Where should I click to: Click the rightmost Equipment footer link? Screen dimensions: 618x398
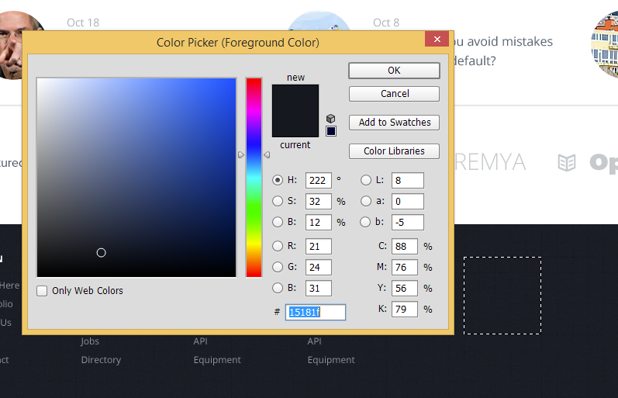(331, 360)
